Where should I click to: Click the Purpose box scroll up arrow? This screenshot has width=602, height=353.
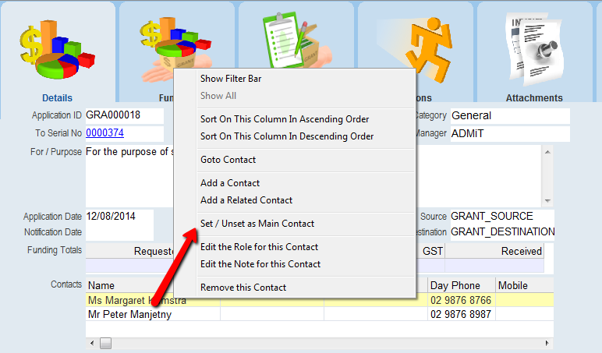(547, 152)
